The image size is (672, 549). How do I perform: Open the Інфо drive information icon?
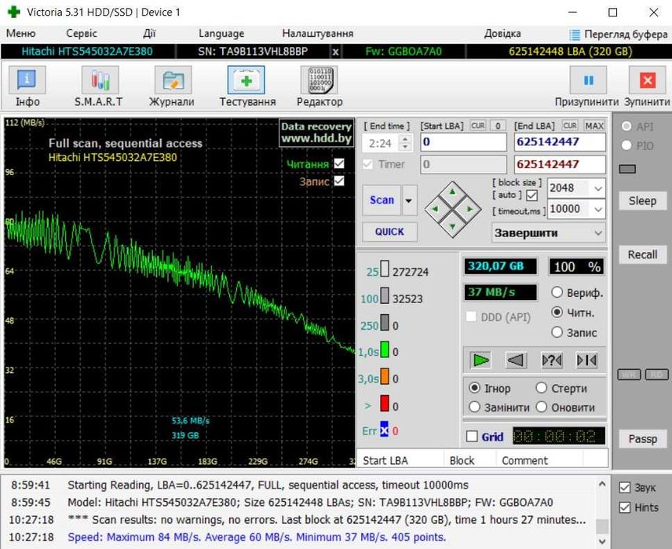pos(27,80)
